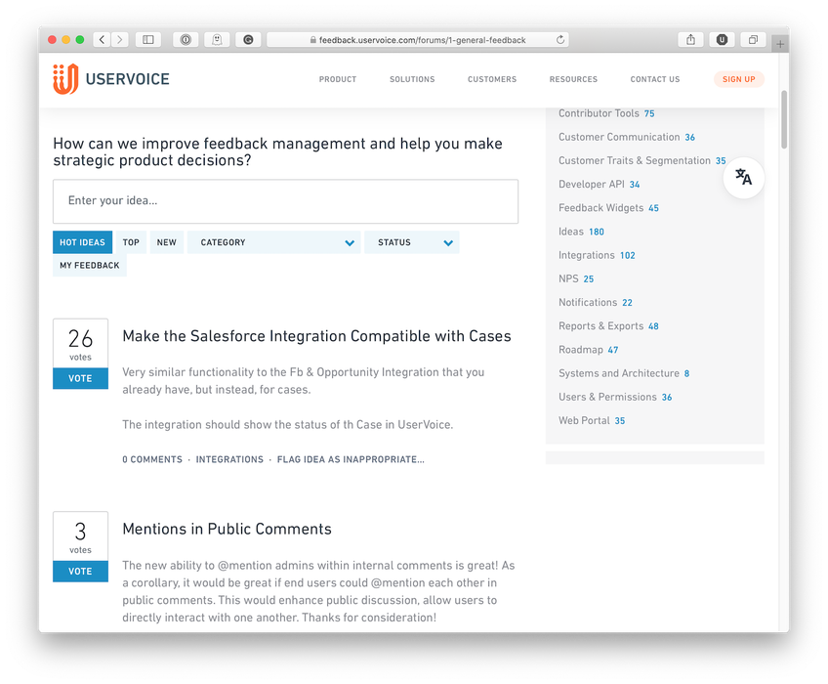The width and height of the screenshot is (828, 684).
Task: Vote for the Salesforce Integration idea
Action: [x=80, y=378]
